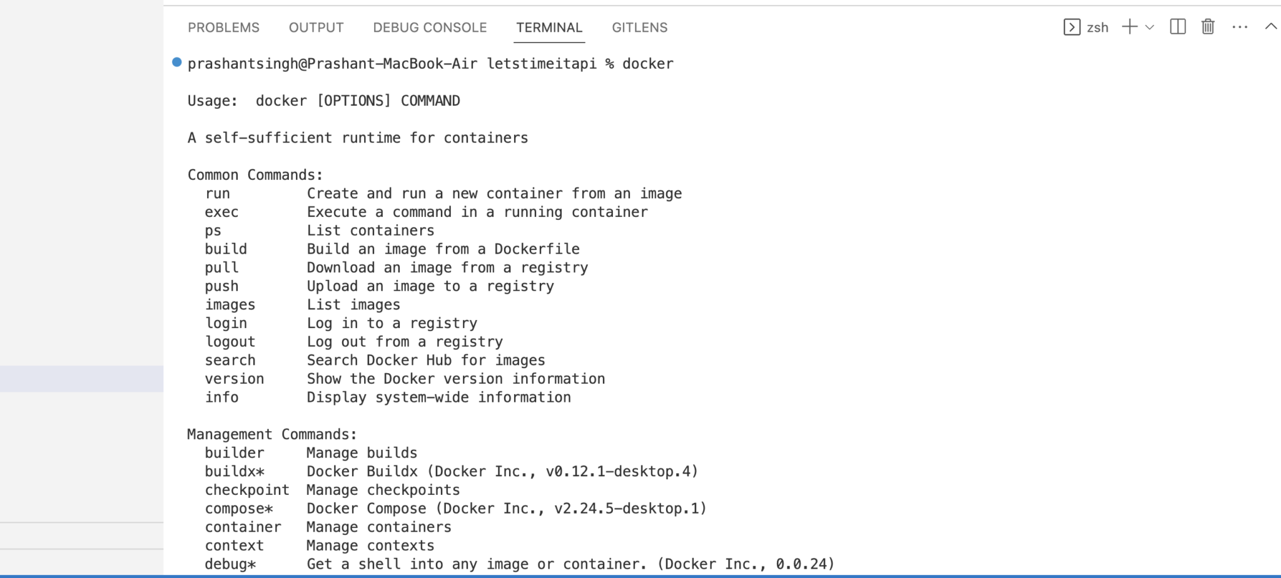
Task: Switch to the PROBLEMS tab
Action: pos(223,27)
